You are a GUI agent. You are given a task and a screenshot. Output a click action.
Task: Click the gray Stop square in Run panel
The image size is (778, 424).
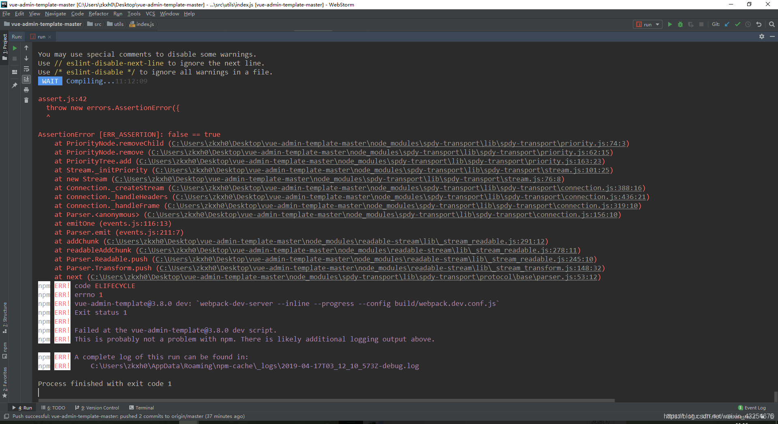coord(15,59)
